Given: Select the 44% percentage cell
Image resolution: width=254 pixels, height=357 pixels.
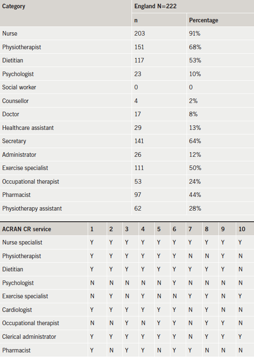Looking at the screenshot, I should (x=195, y=195).
